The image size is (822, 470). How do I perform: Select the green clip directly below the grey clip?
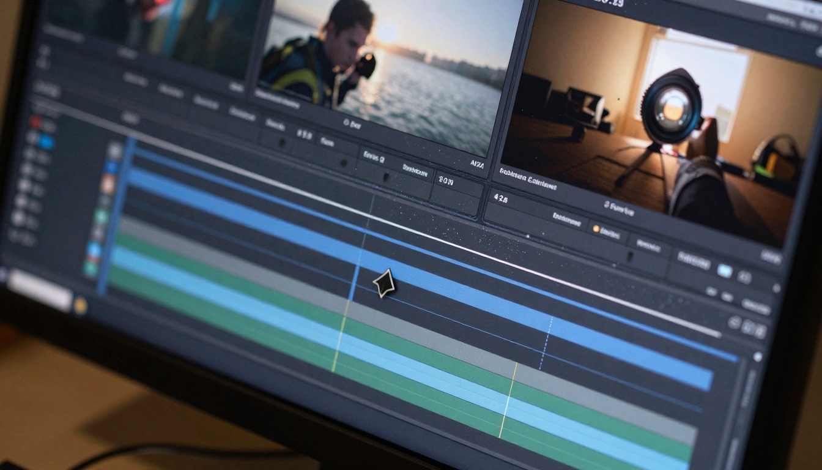pos(404,348)
